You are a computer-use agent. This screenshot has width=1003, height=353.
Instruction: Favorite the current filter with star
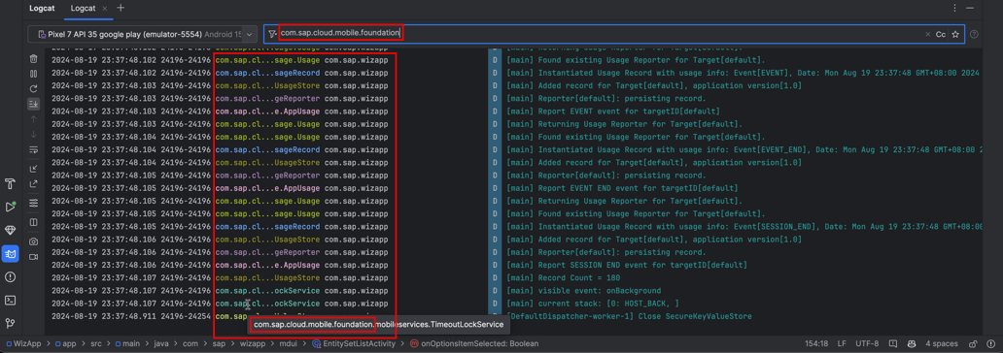tap(955, 35)
